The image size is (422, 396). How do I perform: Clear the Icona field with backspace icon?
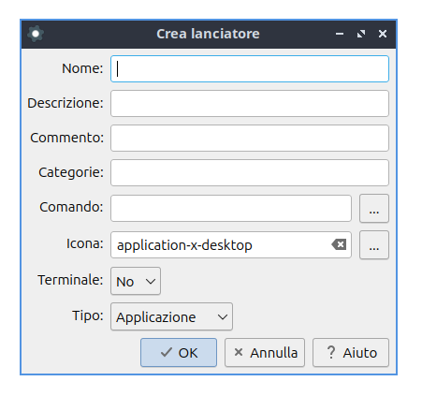(x=339, y=244)
